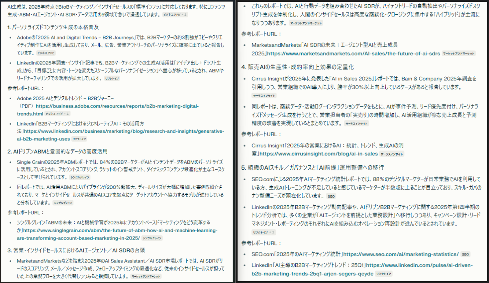Click heading '1. パーソナライズドコンテンツ生成の本格普及'
The width and height of the screenshot is (489, 283).
(53, 27)
